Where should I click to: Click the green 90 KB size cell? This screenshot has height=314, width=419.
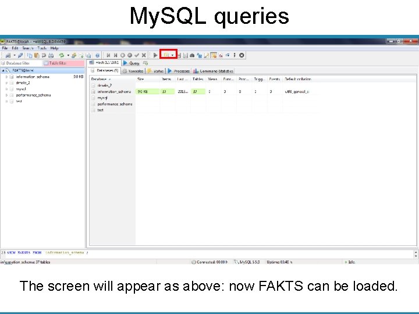click(x=148, y=92)
